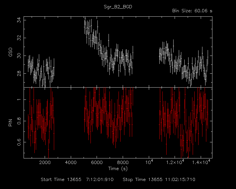Click the Start Time 13655 7:12:01:910 text

click(x=77, y=180)
